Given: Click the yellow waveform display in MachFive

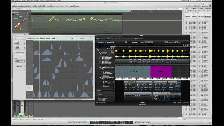Looking at the screenshot, I should click(152, 54).
